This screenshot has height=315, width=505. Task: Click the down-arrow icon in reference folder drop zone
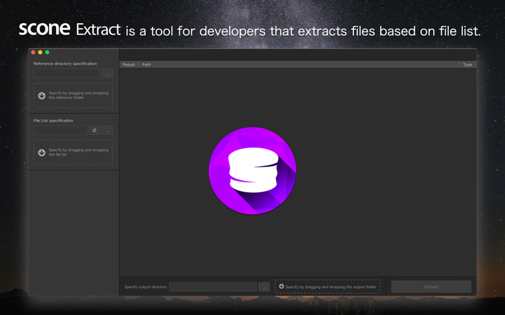(42, 96)
